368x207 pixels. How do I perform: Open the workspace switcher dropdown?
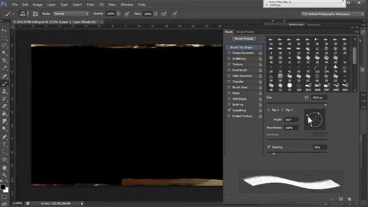332,14
